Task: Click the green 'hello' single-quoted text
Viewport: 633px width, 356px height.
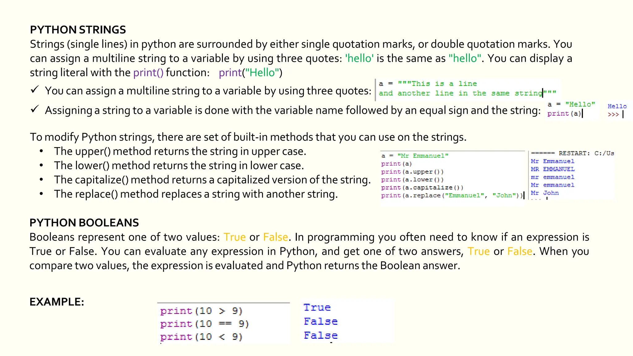Action: 359,58
